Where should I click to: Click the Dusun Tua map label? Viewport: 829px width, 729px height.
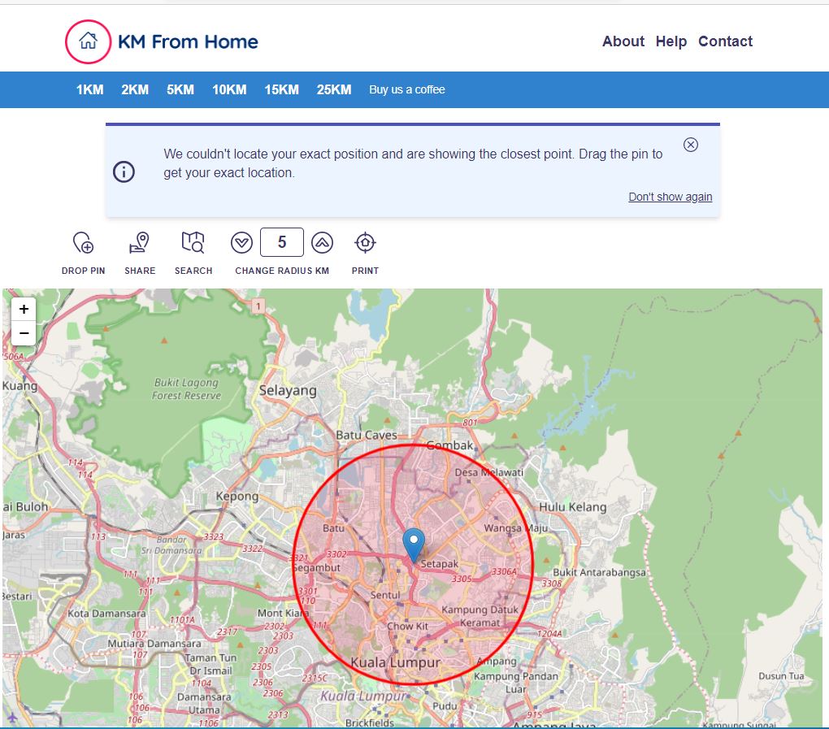click(781, 675)
